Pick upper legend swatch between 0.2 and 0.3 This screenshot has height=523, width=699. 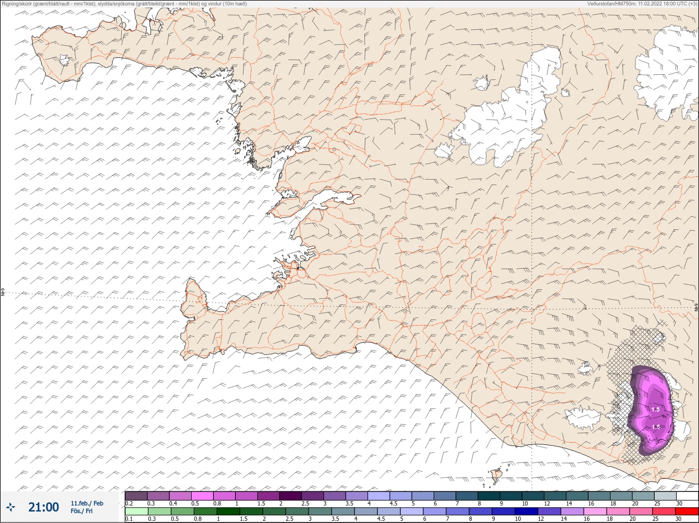136,495
